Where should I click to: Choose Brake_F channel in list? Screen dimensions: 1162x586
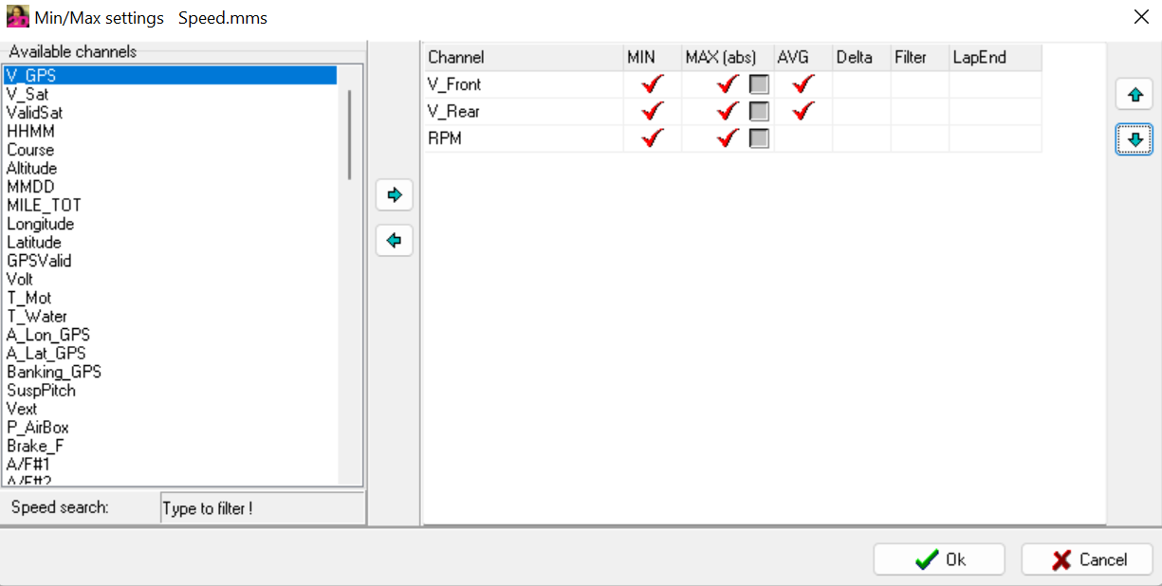click(36, 446)
